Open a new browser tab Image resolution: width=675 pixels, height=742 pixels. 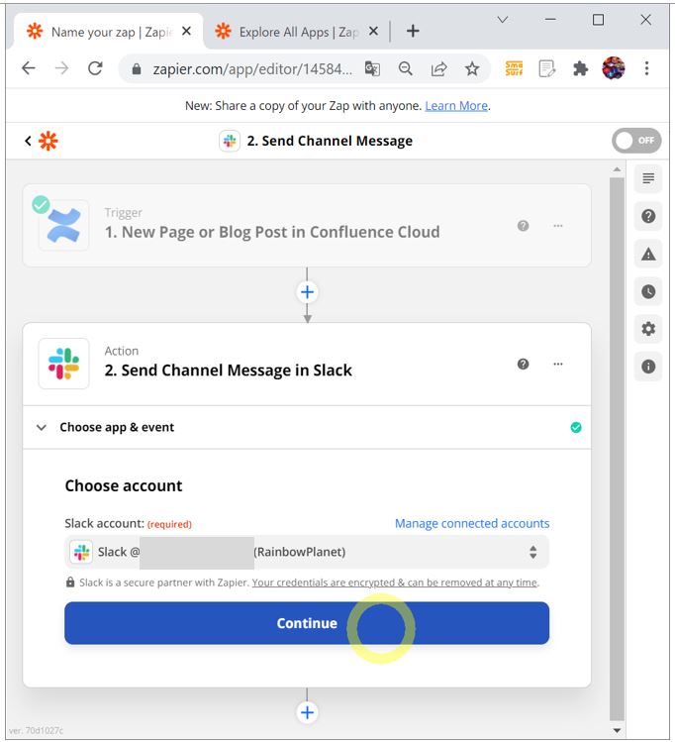pos(413,32)
